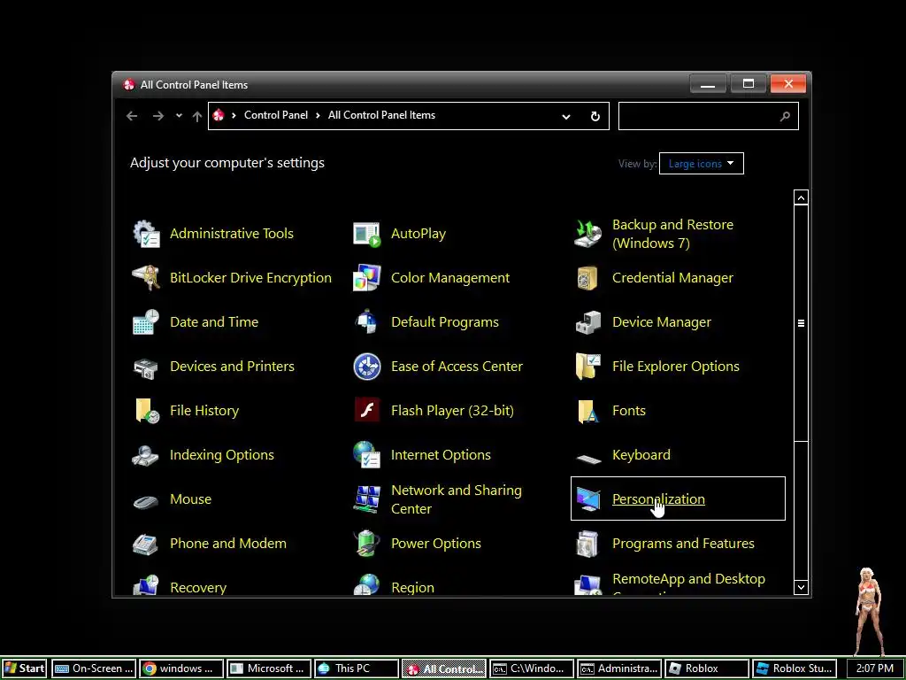This screenshot has height=680, width=906.
Task: Expand address bar history dropdown chevron
Action: coord(566,117)
